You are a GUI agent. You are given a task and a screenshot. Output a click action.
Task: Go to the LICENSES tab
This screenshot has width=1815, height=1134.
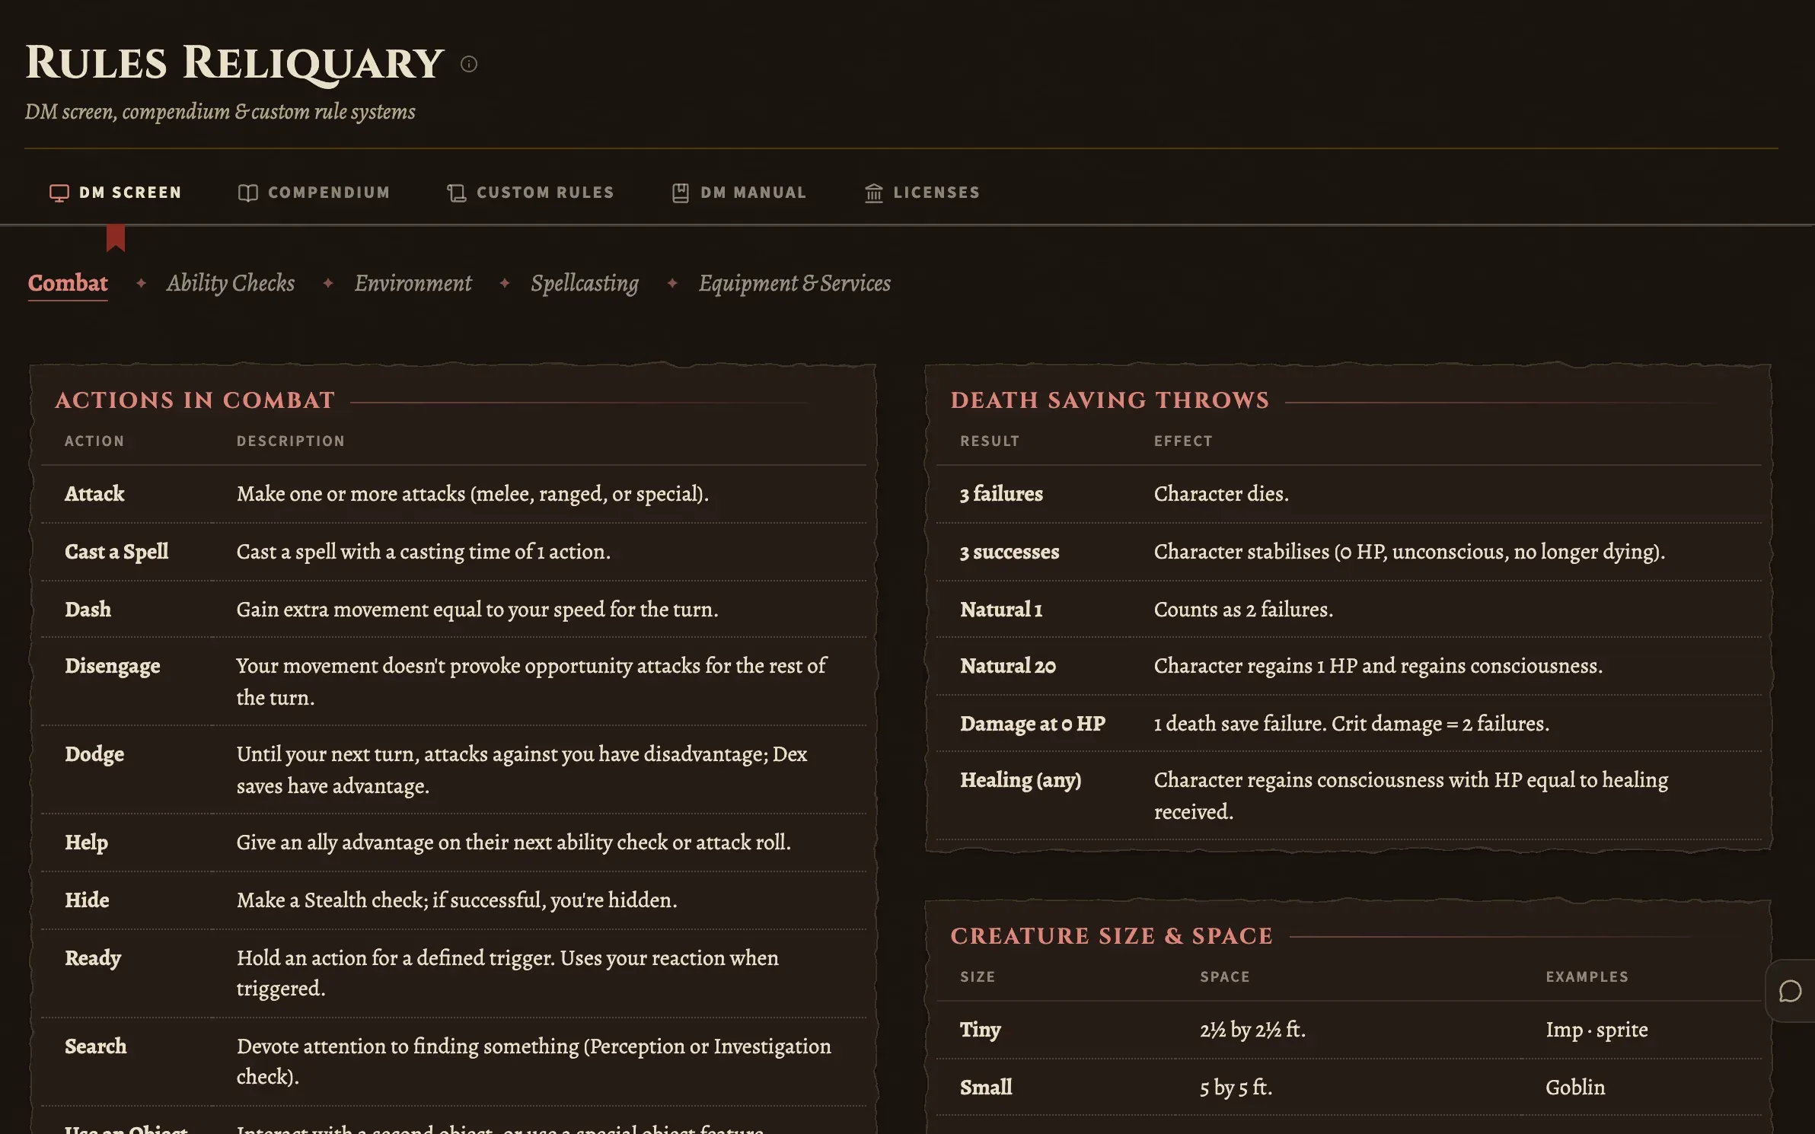(x=922, y=193)
